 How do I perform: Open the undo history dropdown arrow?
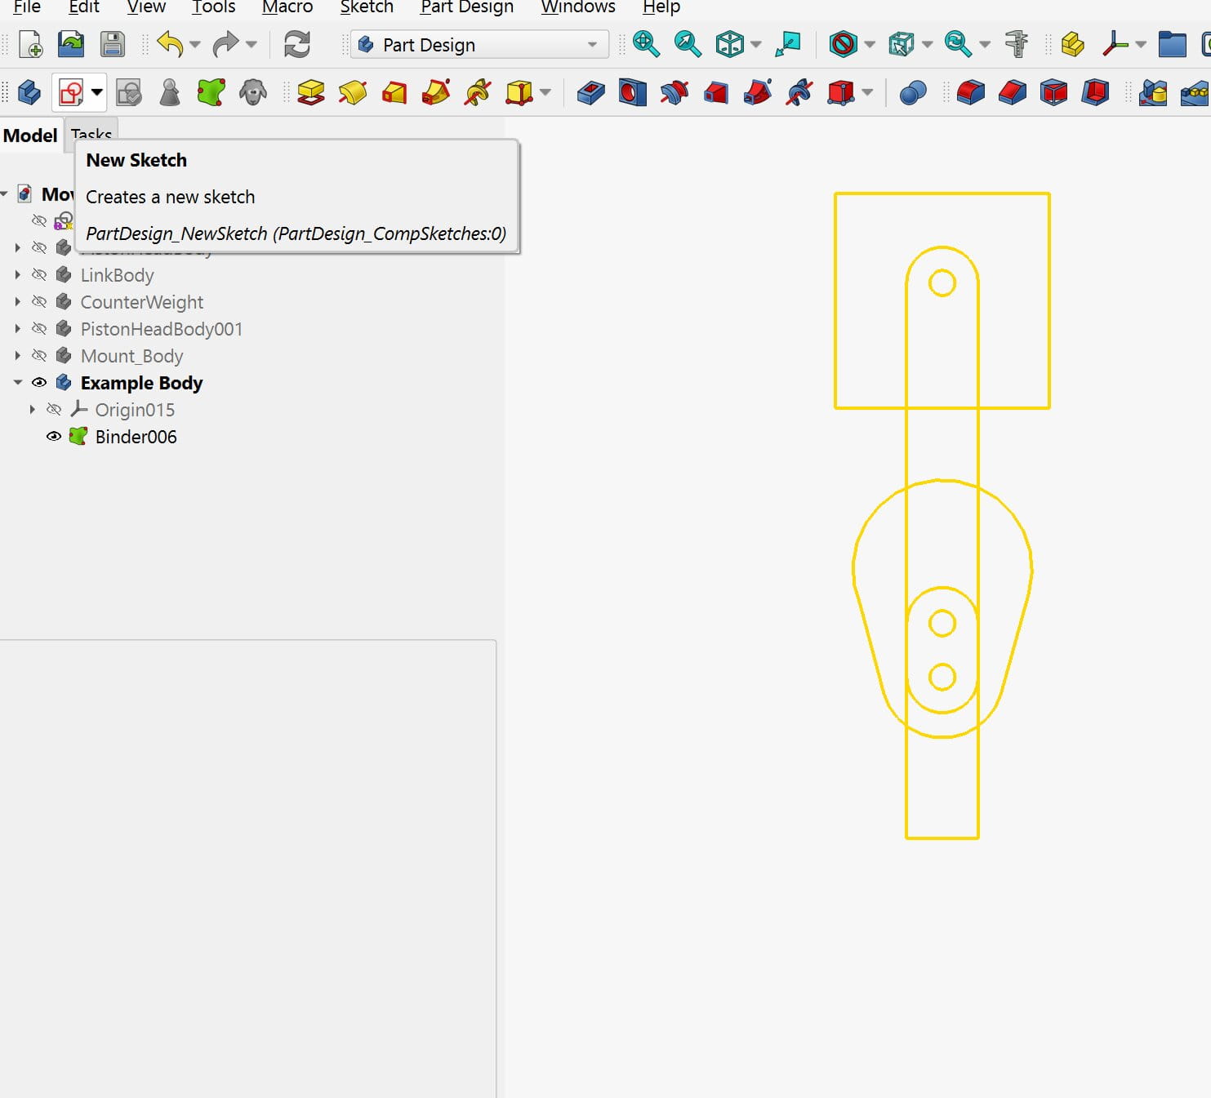(x=194, y=45)
